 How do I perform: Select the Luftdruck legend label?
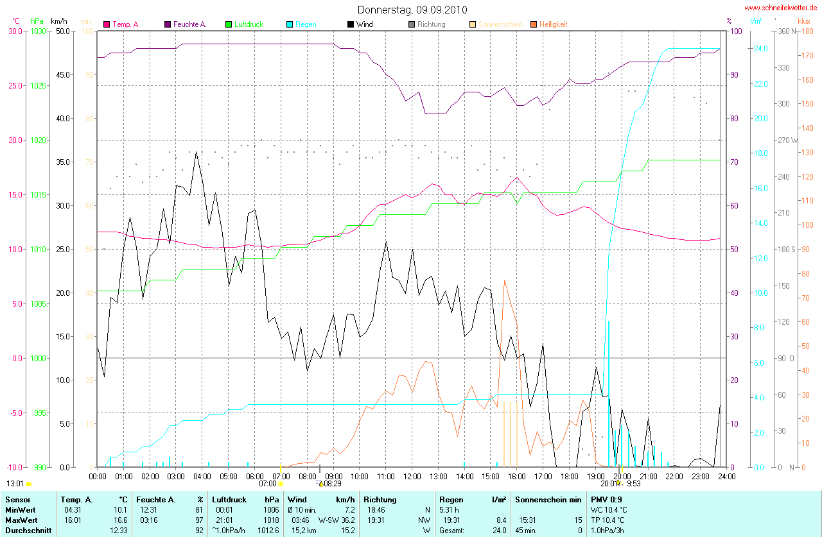tap(249, 24)
